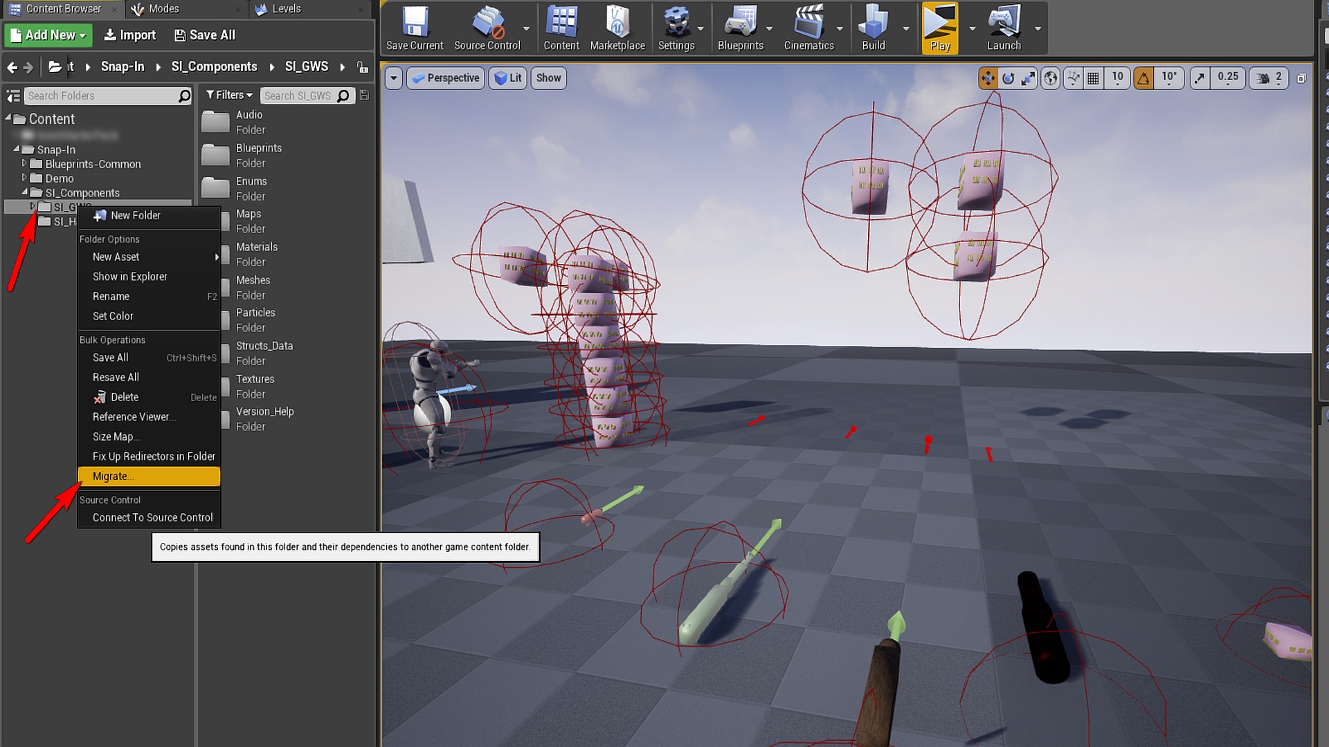Launch the game via the Launch icon
This screenshot has width=1329, height=747.
1004,28
